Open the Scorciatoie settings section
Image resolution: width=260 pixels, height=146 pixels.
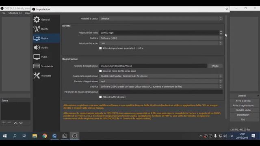pyautogui.click(x=46, y=66)
